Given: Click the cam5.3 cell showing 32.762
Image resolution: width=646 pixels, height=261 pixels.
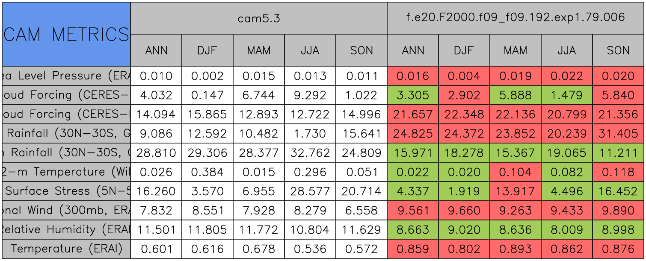Looking at the screenshot, I should pos(310,153).
